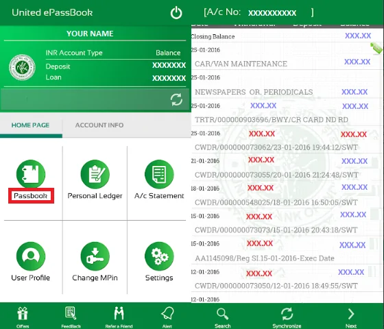Open the Personal Ledger icon
The height and width of the screenshot is (329, 384).
95,174
